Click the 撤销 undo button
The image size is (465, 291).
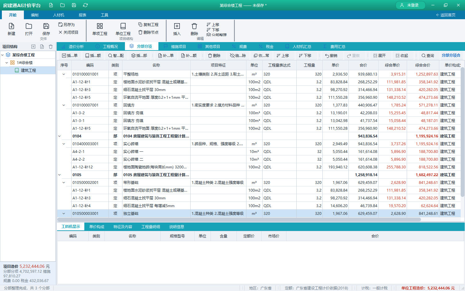(331, 56)
